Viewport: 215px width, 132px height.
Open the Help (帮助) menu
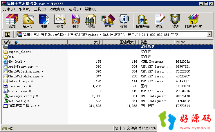[x=91, y=9]
